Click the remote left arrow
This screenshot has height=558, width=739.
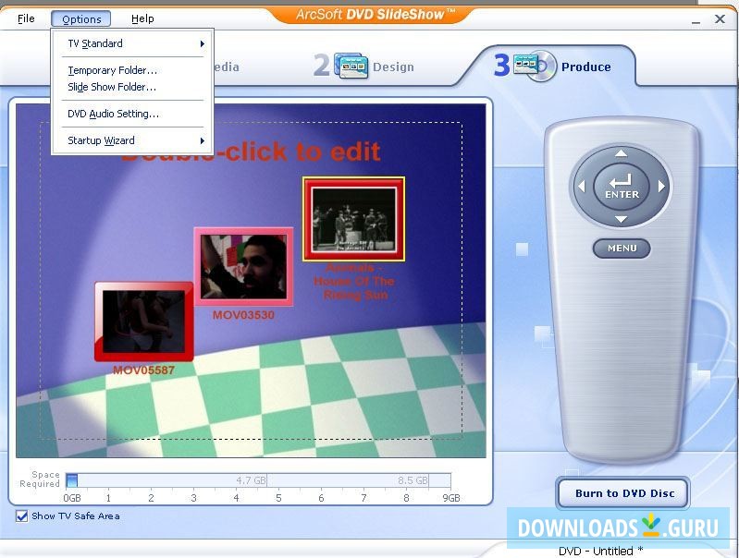tap(582, 187)
